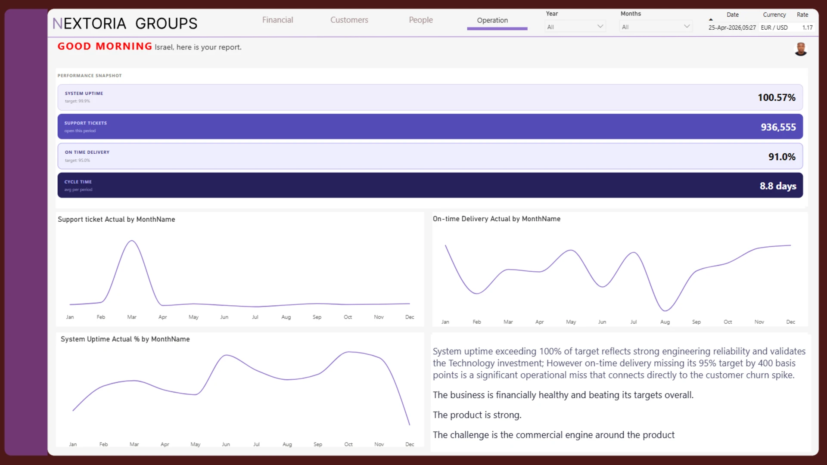Go to the People tab
827x465 pixels.
[421, 20]
